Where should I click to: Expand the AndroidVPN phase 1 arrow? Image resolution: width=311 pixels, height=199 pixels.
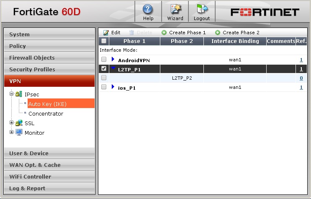point(113,59)
